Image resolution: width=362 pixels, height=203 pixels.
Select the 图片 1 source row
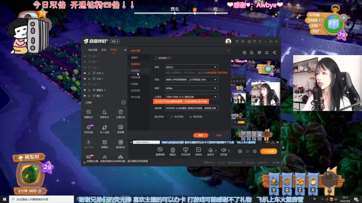[105, 62]
